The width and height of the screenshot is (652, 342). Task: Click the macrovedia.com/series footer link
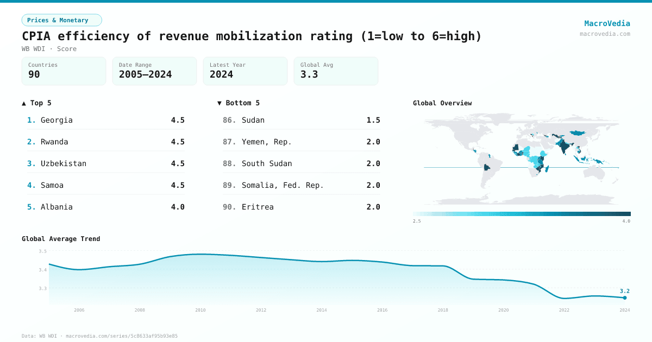click(x=122, y=335)
